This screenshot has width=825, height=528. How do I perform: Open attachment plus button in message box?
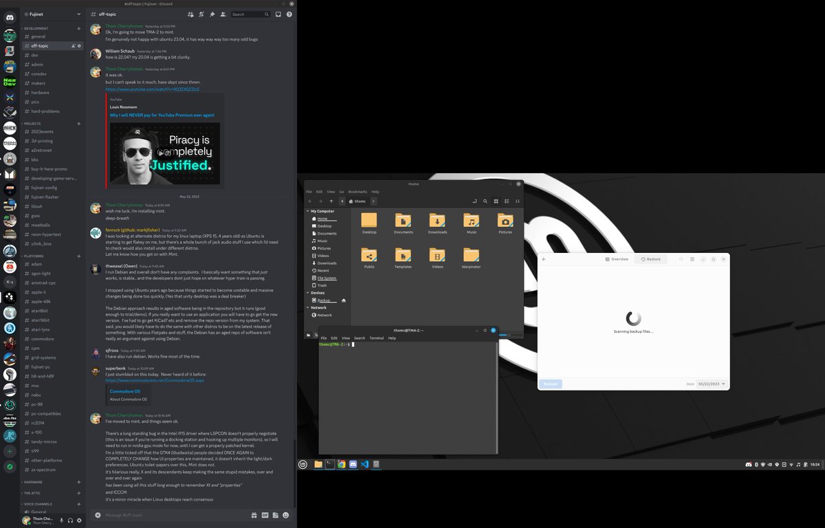point(98,515)
